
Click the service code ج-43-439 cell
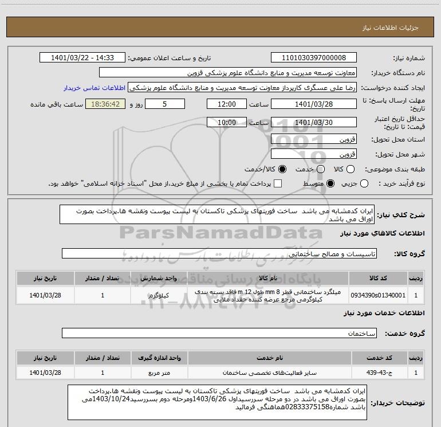379,373
